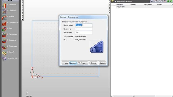This screenshot has height=97, width=173.
Task: Click the ПСК_Установ1 value text
Action: 80,40
